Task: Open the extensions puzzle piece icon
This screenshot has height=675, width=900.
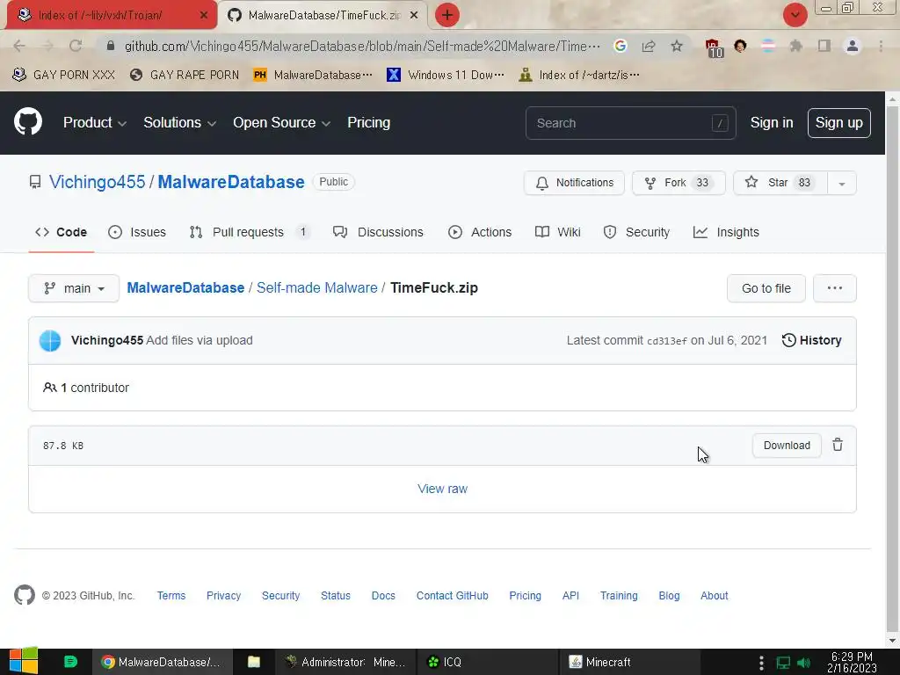Action: (795, 46)
